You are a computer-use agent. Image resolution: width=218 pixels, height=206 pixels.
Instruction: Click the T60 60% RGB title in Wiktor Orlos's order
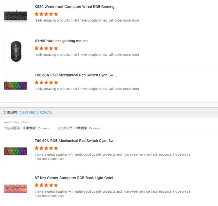coord(76,141)
